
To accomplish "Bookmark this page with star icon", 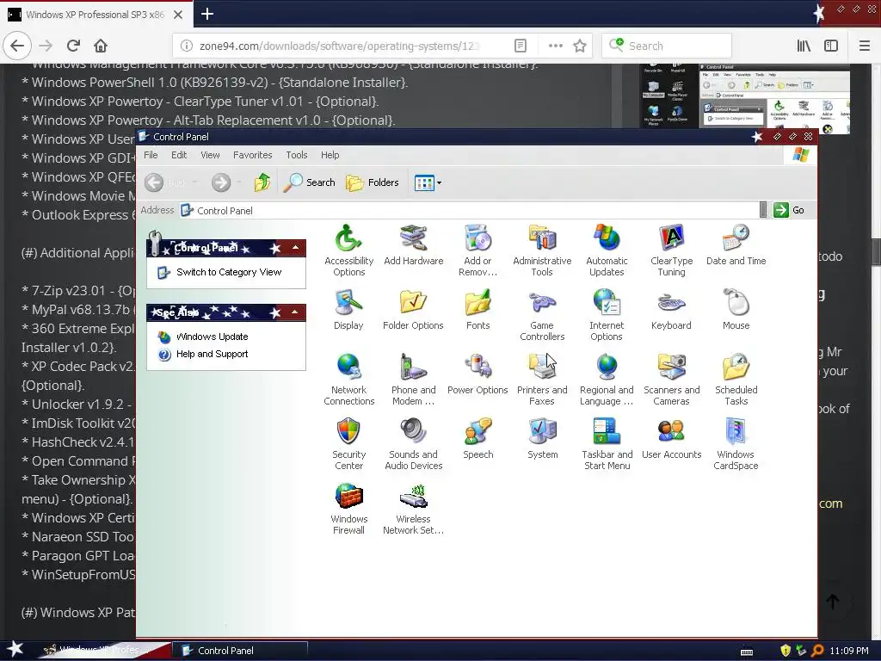I will tap(580, 46).
